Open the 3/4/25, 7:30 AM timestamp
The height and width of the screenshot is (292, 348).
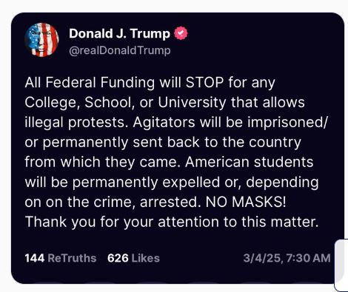(x=287, y=258)
